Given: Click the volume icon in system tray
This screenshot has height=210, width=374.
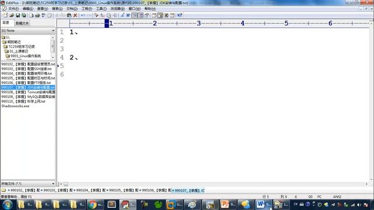Looking at the screenshot, I should pos(359,205).
